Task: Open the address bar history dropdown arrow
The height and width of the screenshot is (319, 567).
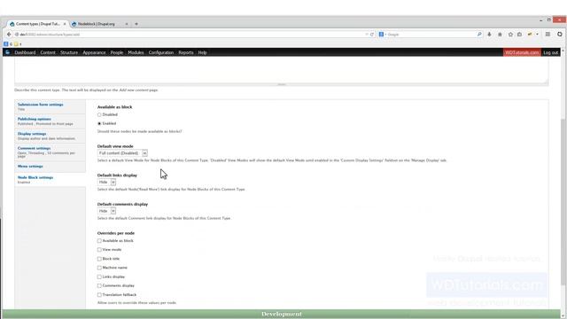Action: (x=366, y=35)
